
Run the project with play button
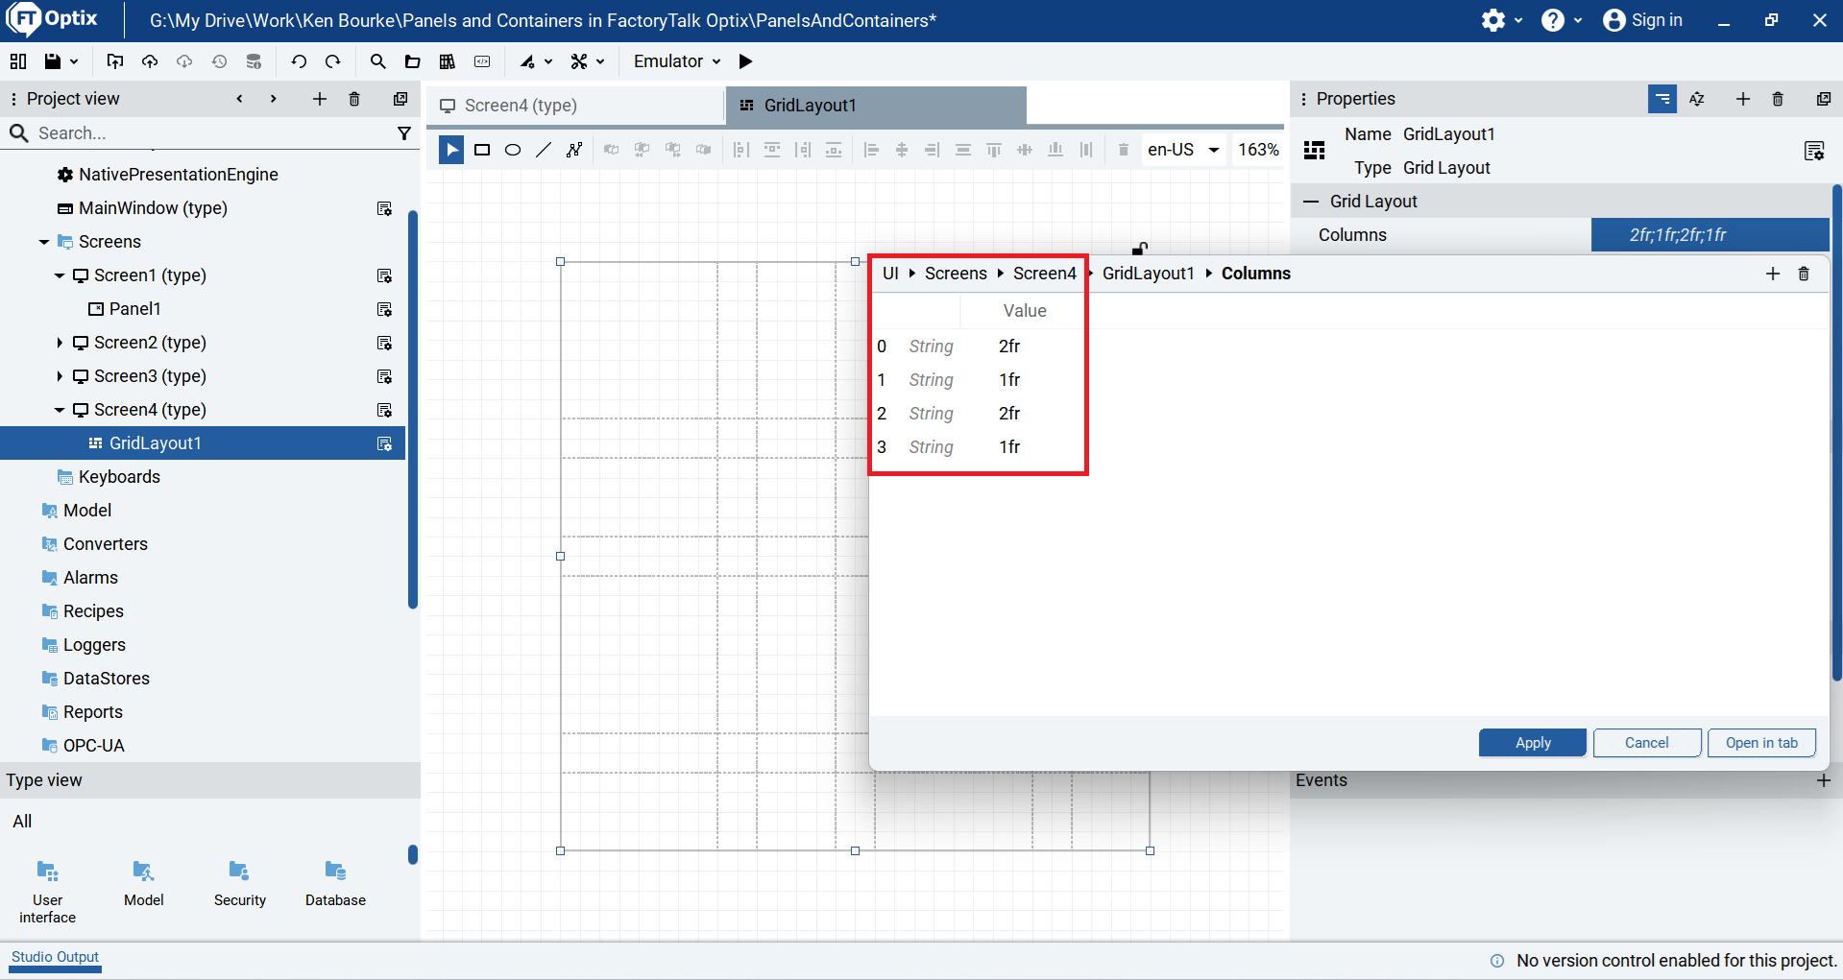[745, 61]
